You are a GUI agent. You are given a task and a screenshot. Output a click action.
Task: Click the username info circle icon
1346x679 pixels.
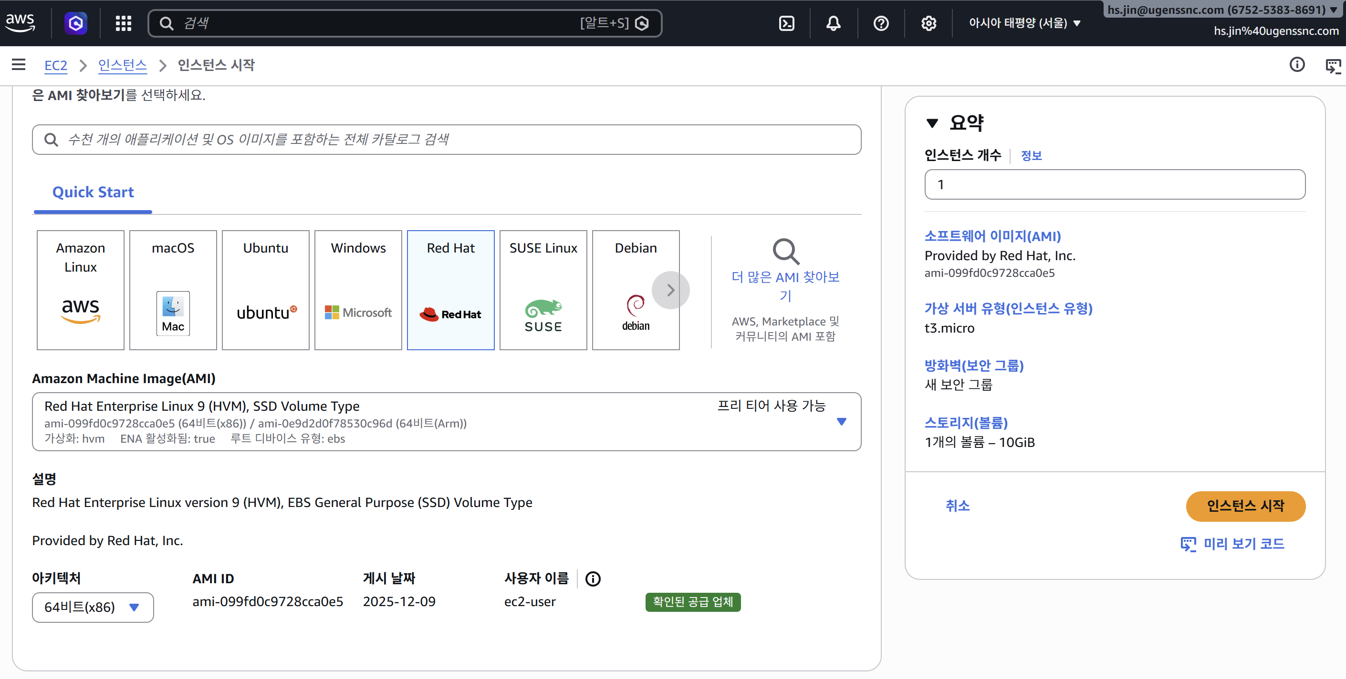(593, 579)
